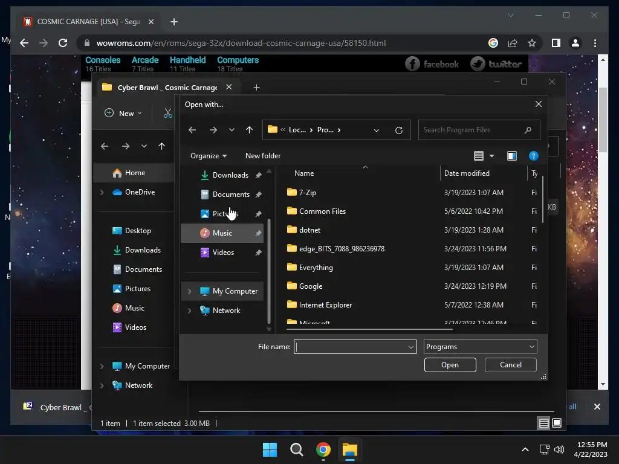Viewport: 619px width, 464px height.
Task: Sort by Date modified column header
Action: point(467,173)
